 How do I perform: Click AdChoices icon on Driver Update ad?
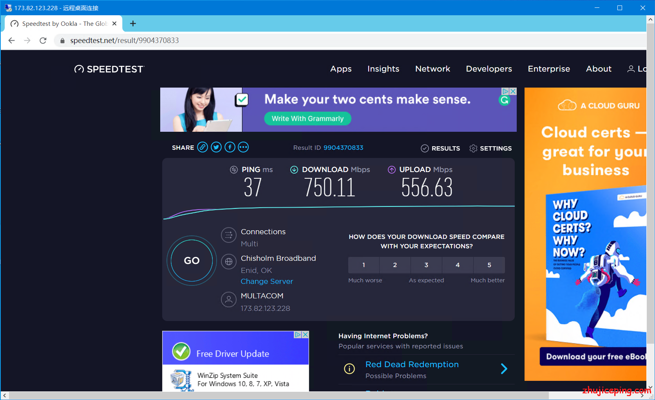point(298,335)
